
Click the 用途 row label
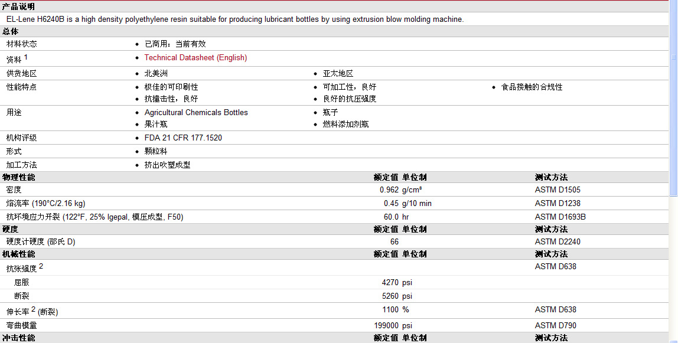click(x=14, y=112)
